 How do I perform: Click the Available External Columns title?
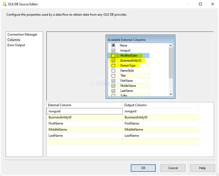[x=127, y=40]
